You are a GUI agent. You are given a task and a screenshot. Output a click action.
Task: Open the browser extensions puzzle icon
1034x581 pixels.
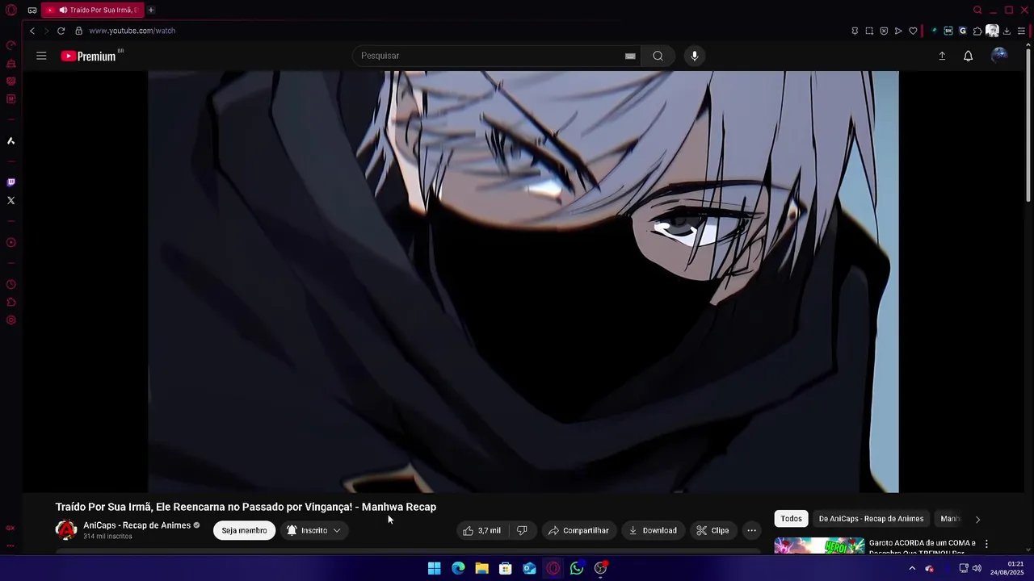pos(977,31)
